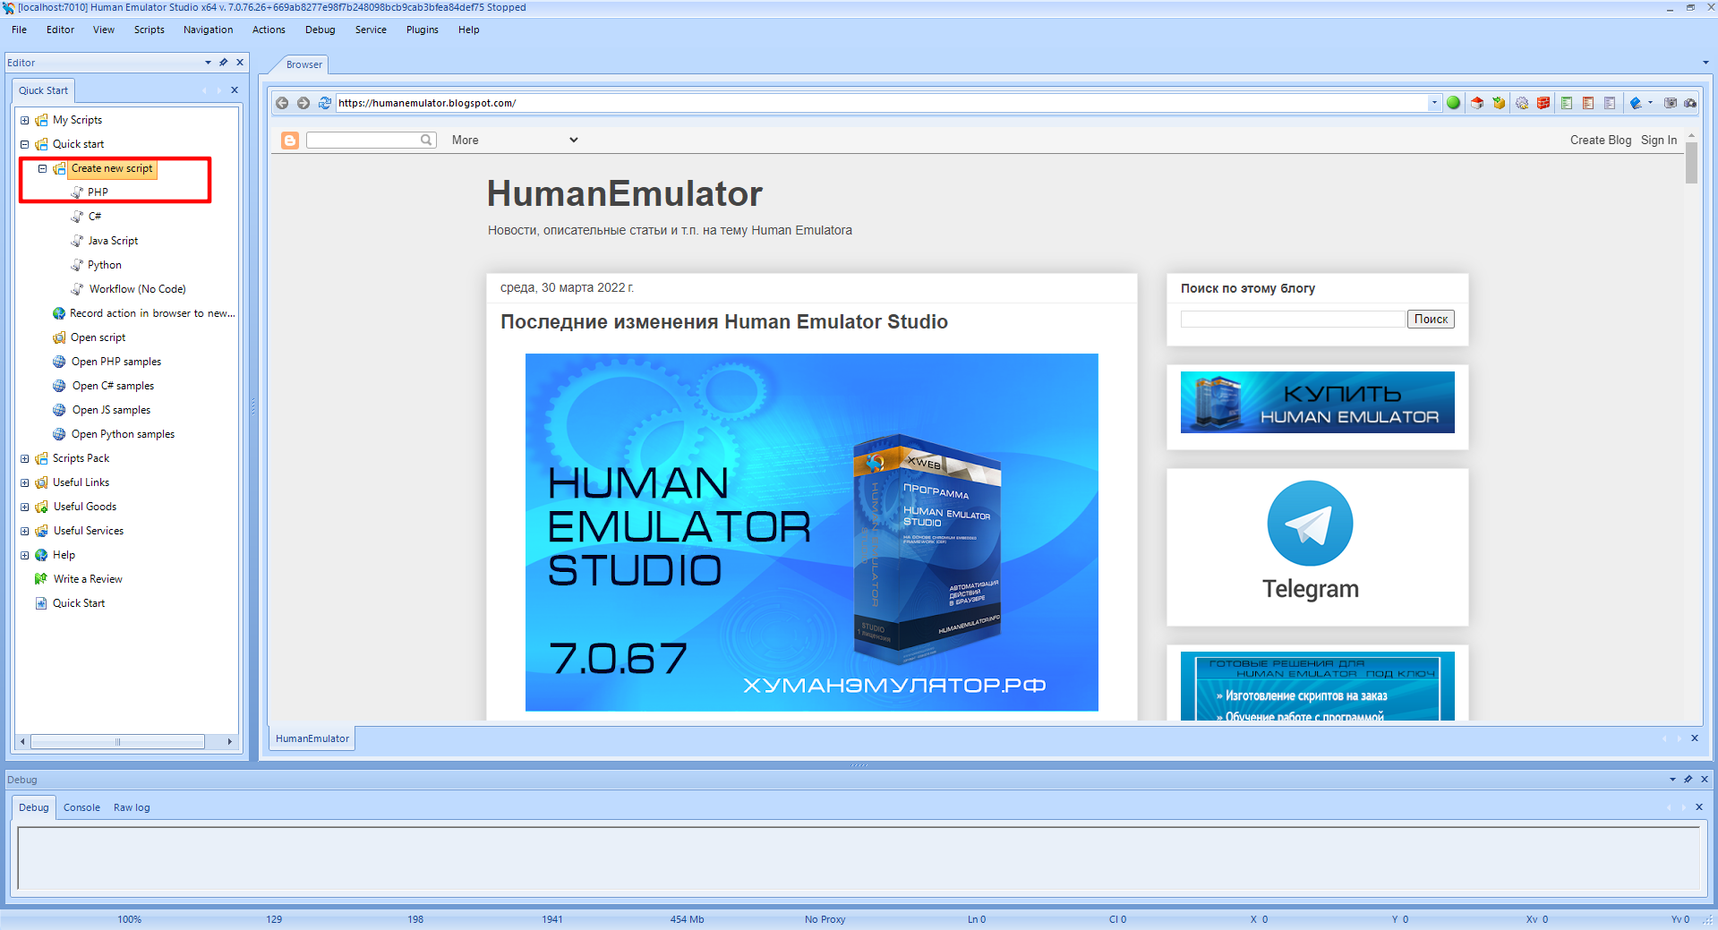Click the blue book icon in toolbar

[x=1636, y=103]
